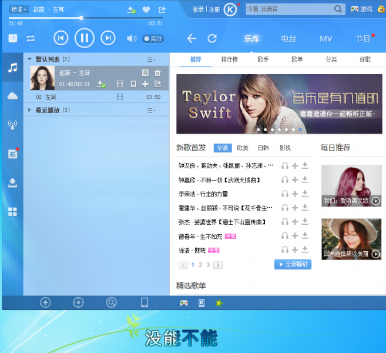Open the cloud music sidebar icon
The width and height of the screenshot is (386, 353).
click(12, 96)
